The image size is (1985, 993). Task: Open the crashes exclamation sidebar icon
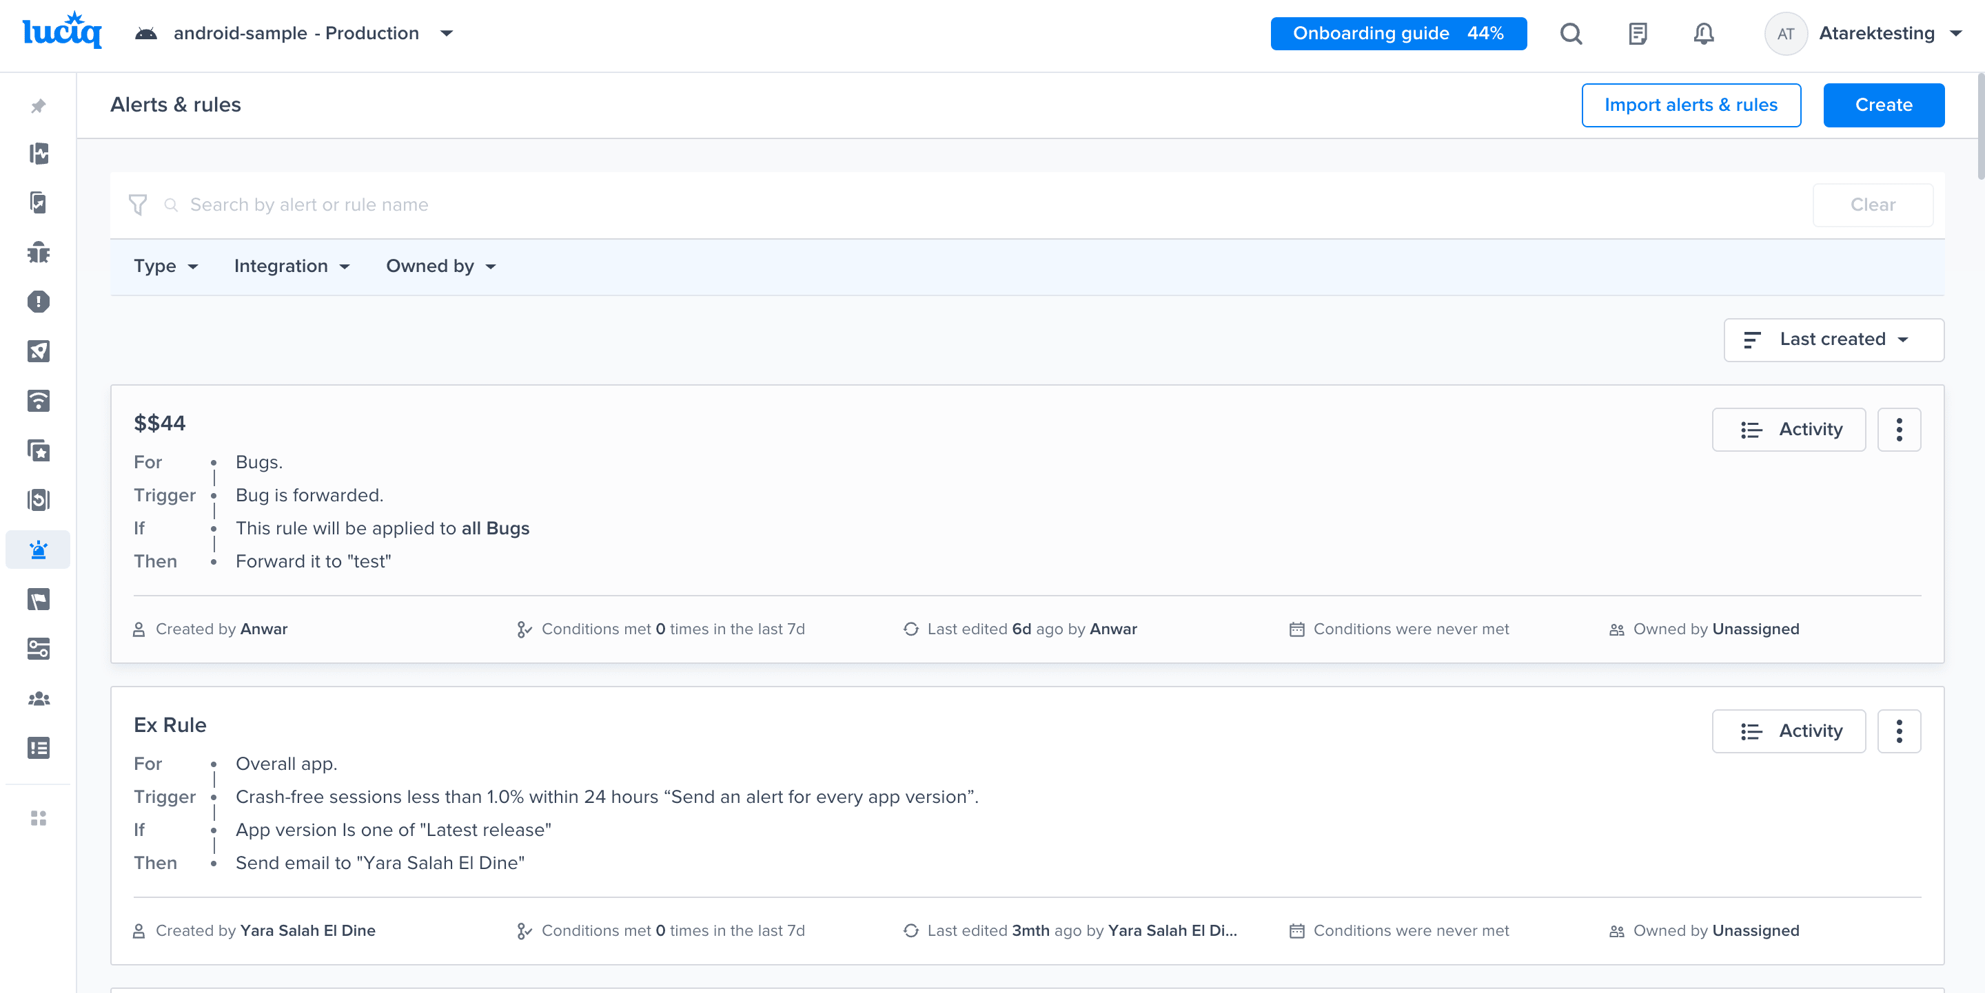[x=38, y=302]
